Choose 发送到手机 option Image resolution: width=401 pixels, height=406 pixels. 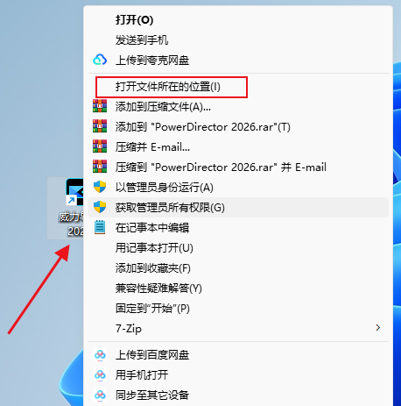[238, 40]
